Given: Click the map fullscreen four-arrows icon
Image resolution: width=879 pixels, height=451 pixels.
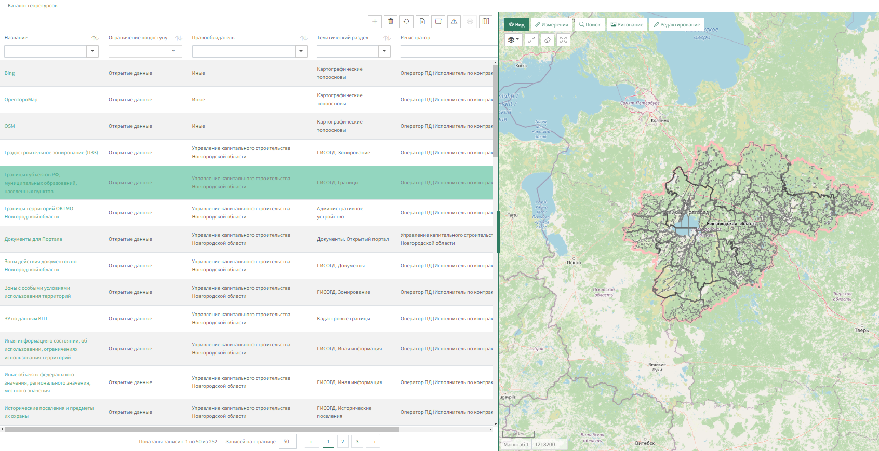Looking at the screenshot, I should [563, 40].
